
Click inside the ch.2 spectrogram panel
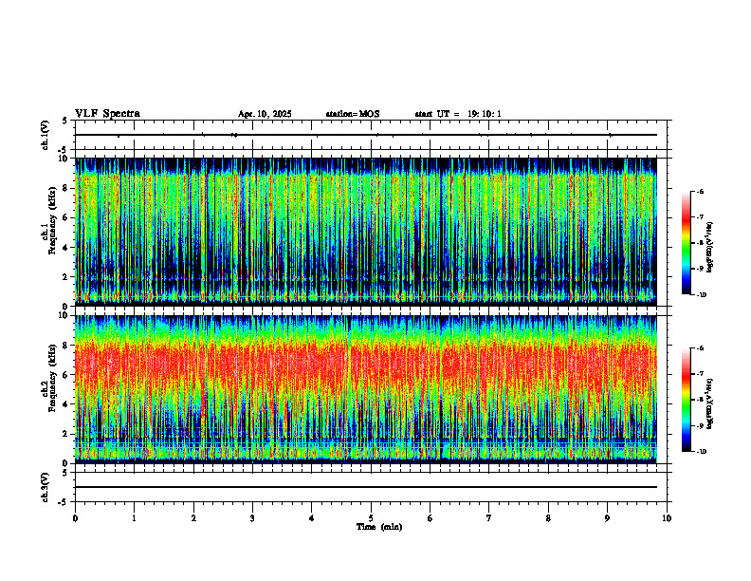366,389
